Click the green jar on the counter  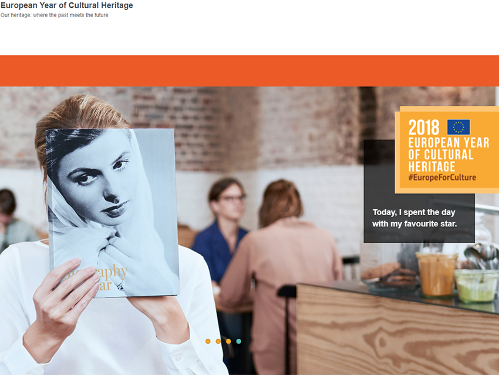(476, 286)
